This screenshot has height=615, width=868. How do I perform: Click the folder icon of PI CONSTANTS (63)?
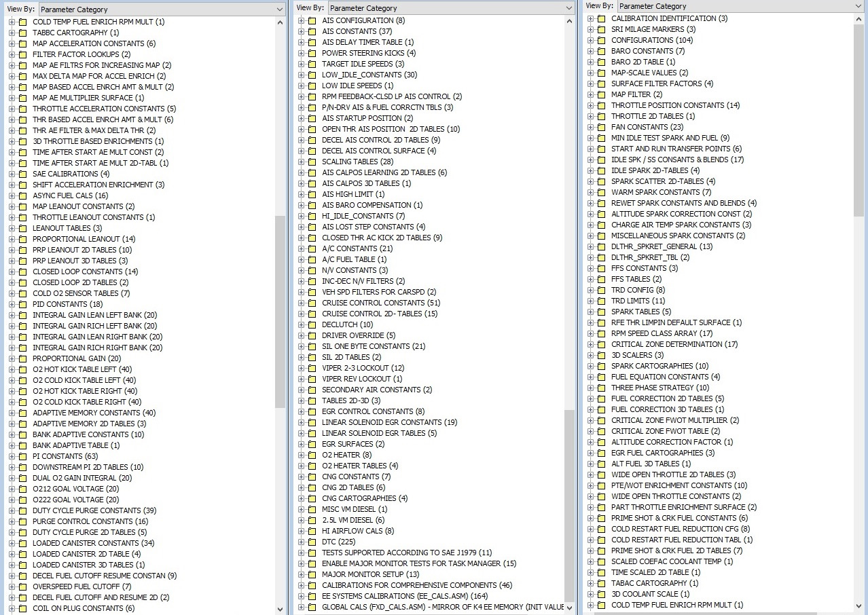tap(22, 456)
